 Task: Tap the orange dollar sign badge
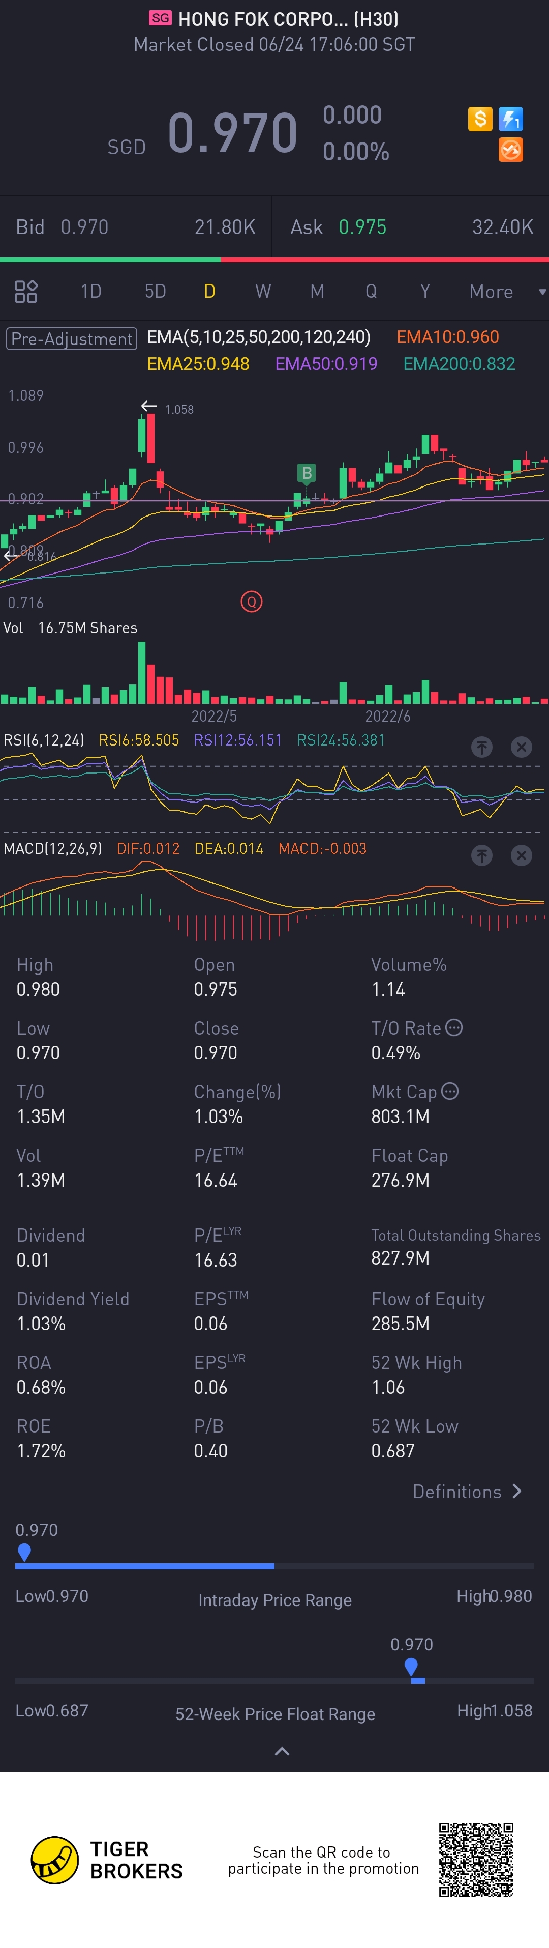pyautogui.click(x=480, y=119)
